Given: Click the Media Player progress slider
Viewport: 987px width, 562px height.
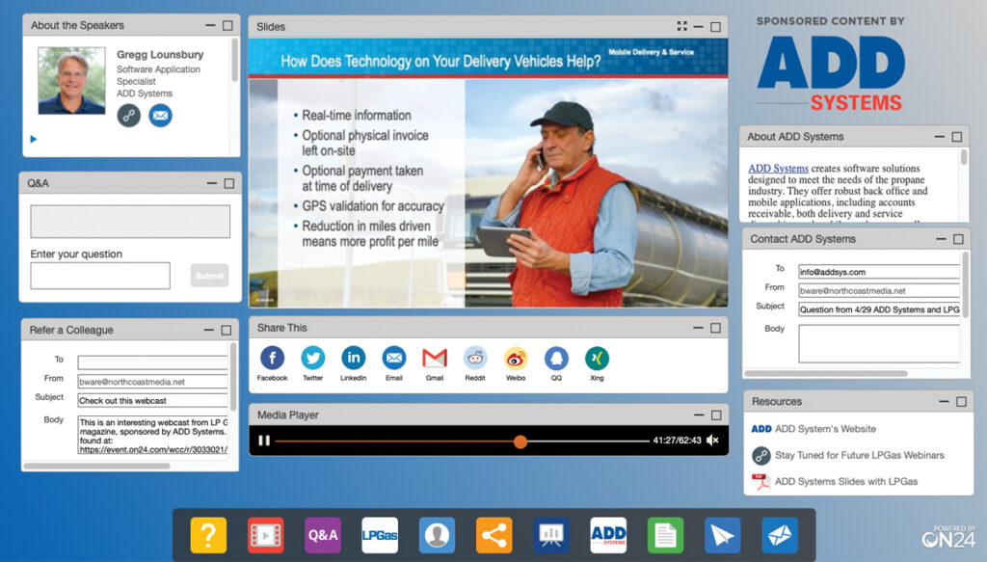Looking at the screenshot, I should [520, 441].
